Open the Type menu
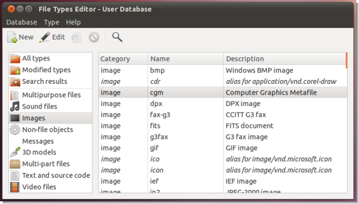This screenshot has height=204, width=359. (x=52, y=22)
